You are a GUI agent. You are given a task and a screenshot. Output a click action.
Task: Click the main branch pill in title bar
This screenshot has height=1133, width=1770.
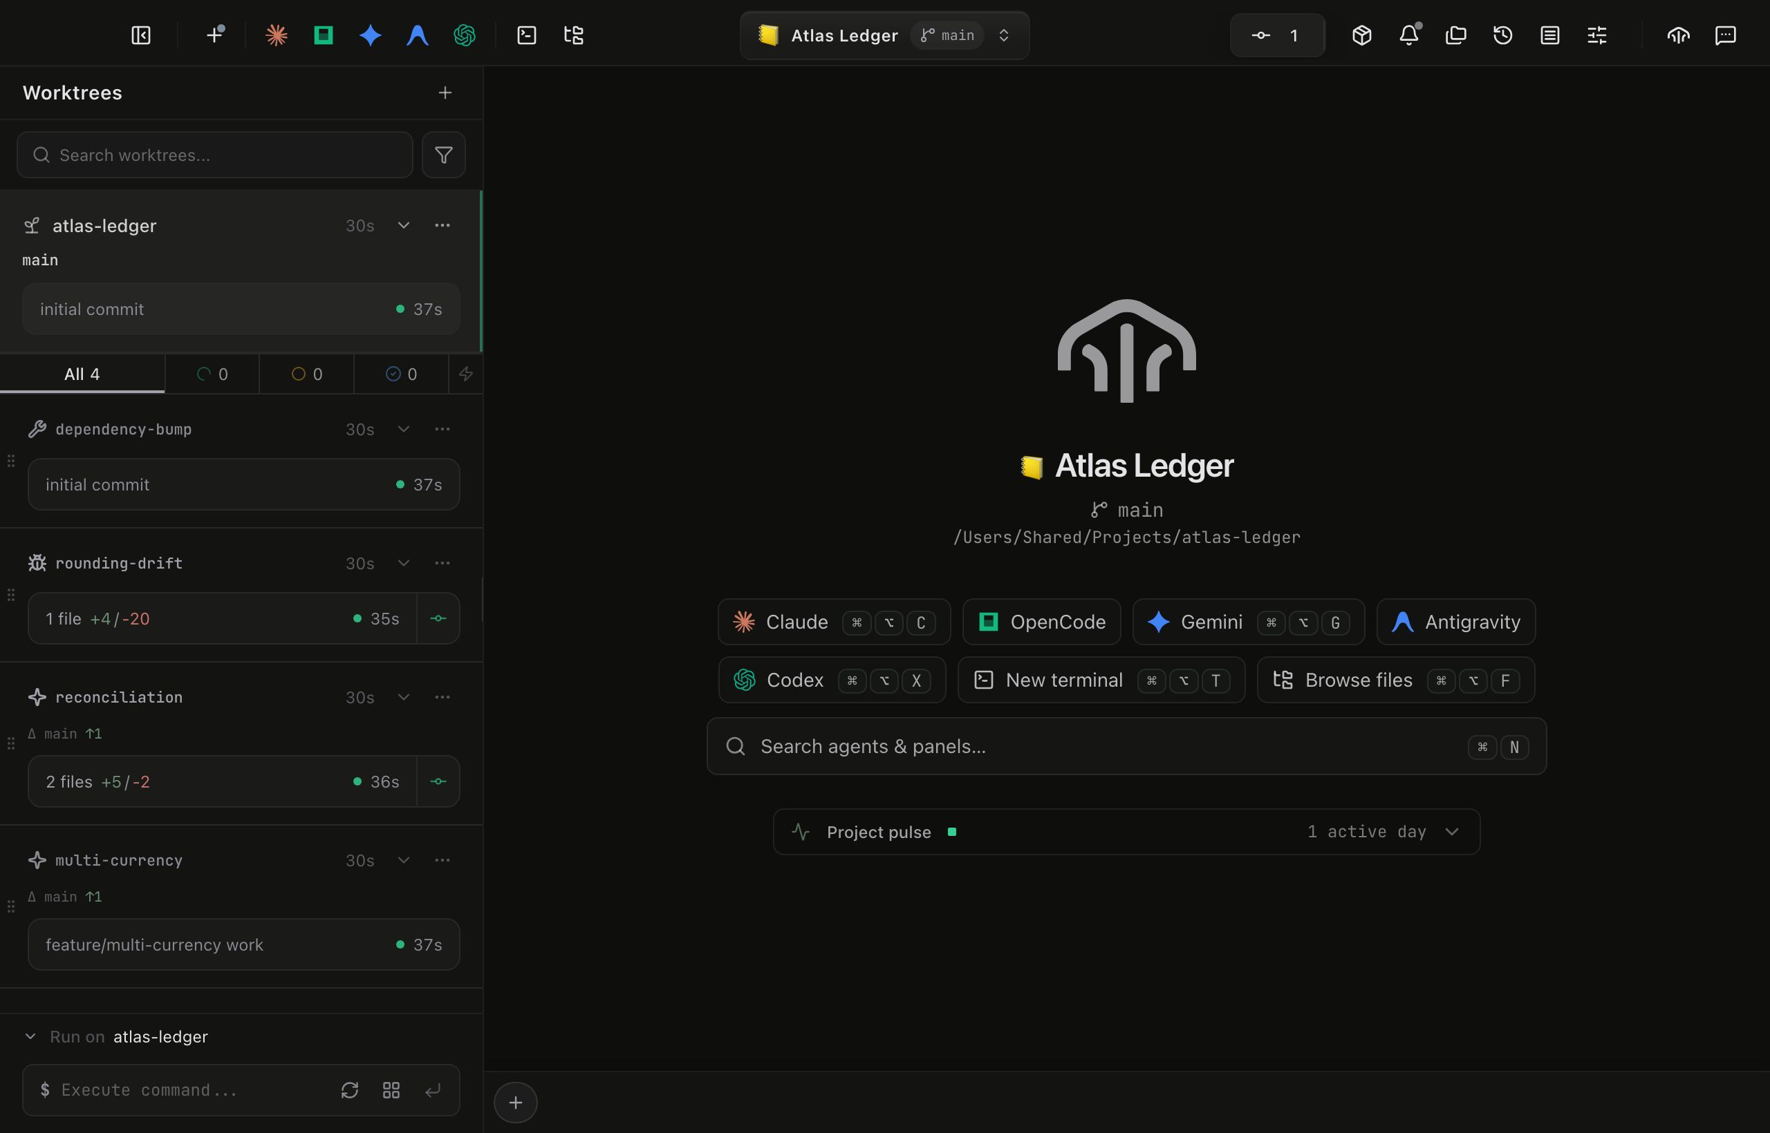pos(948,35)
